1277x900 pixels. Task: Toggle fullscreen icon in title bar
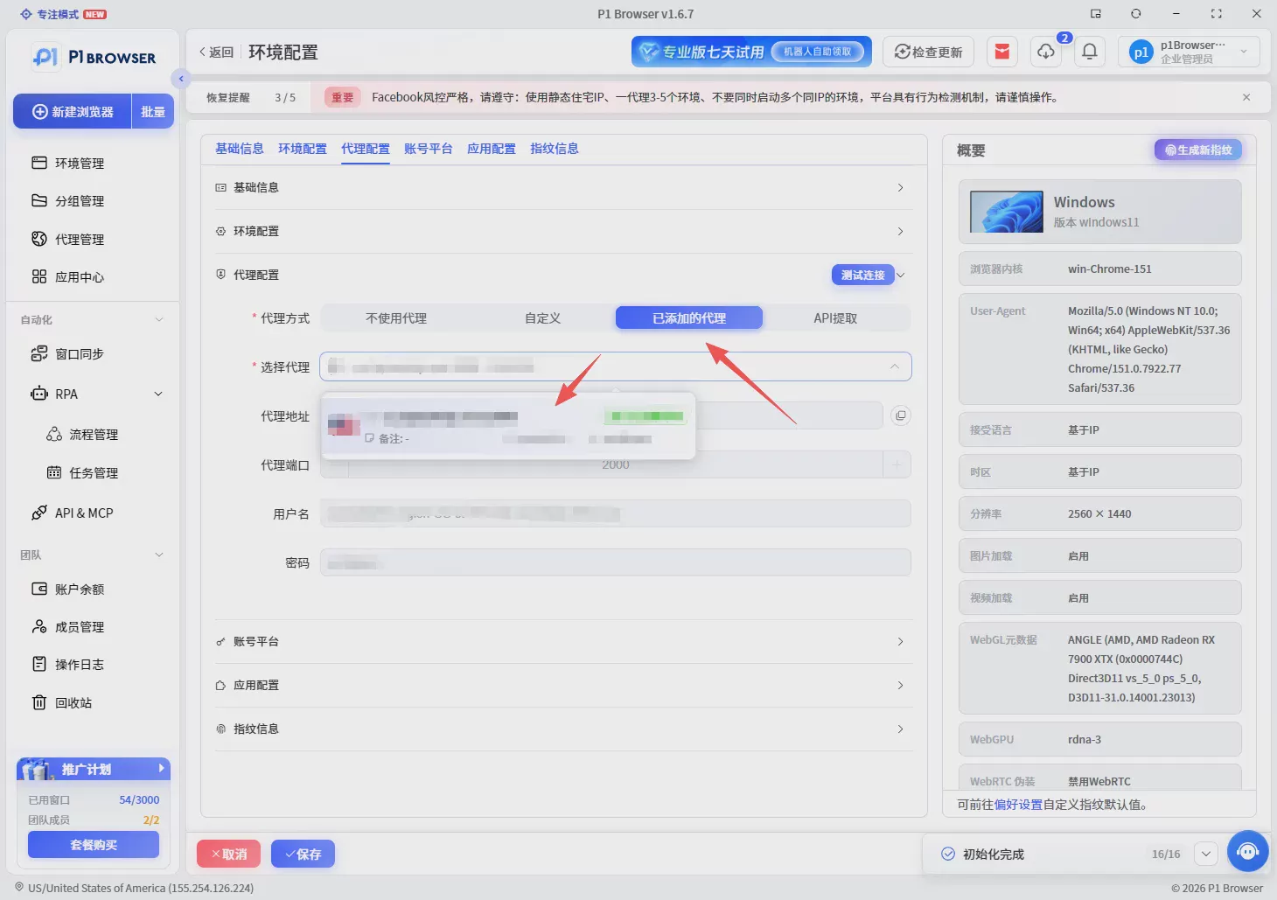(1216, 14)
